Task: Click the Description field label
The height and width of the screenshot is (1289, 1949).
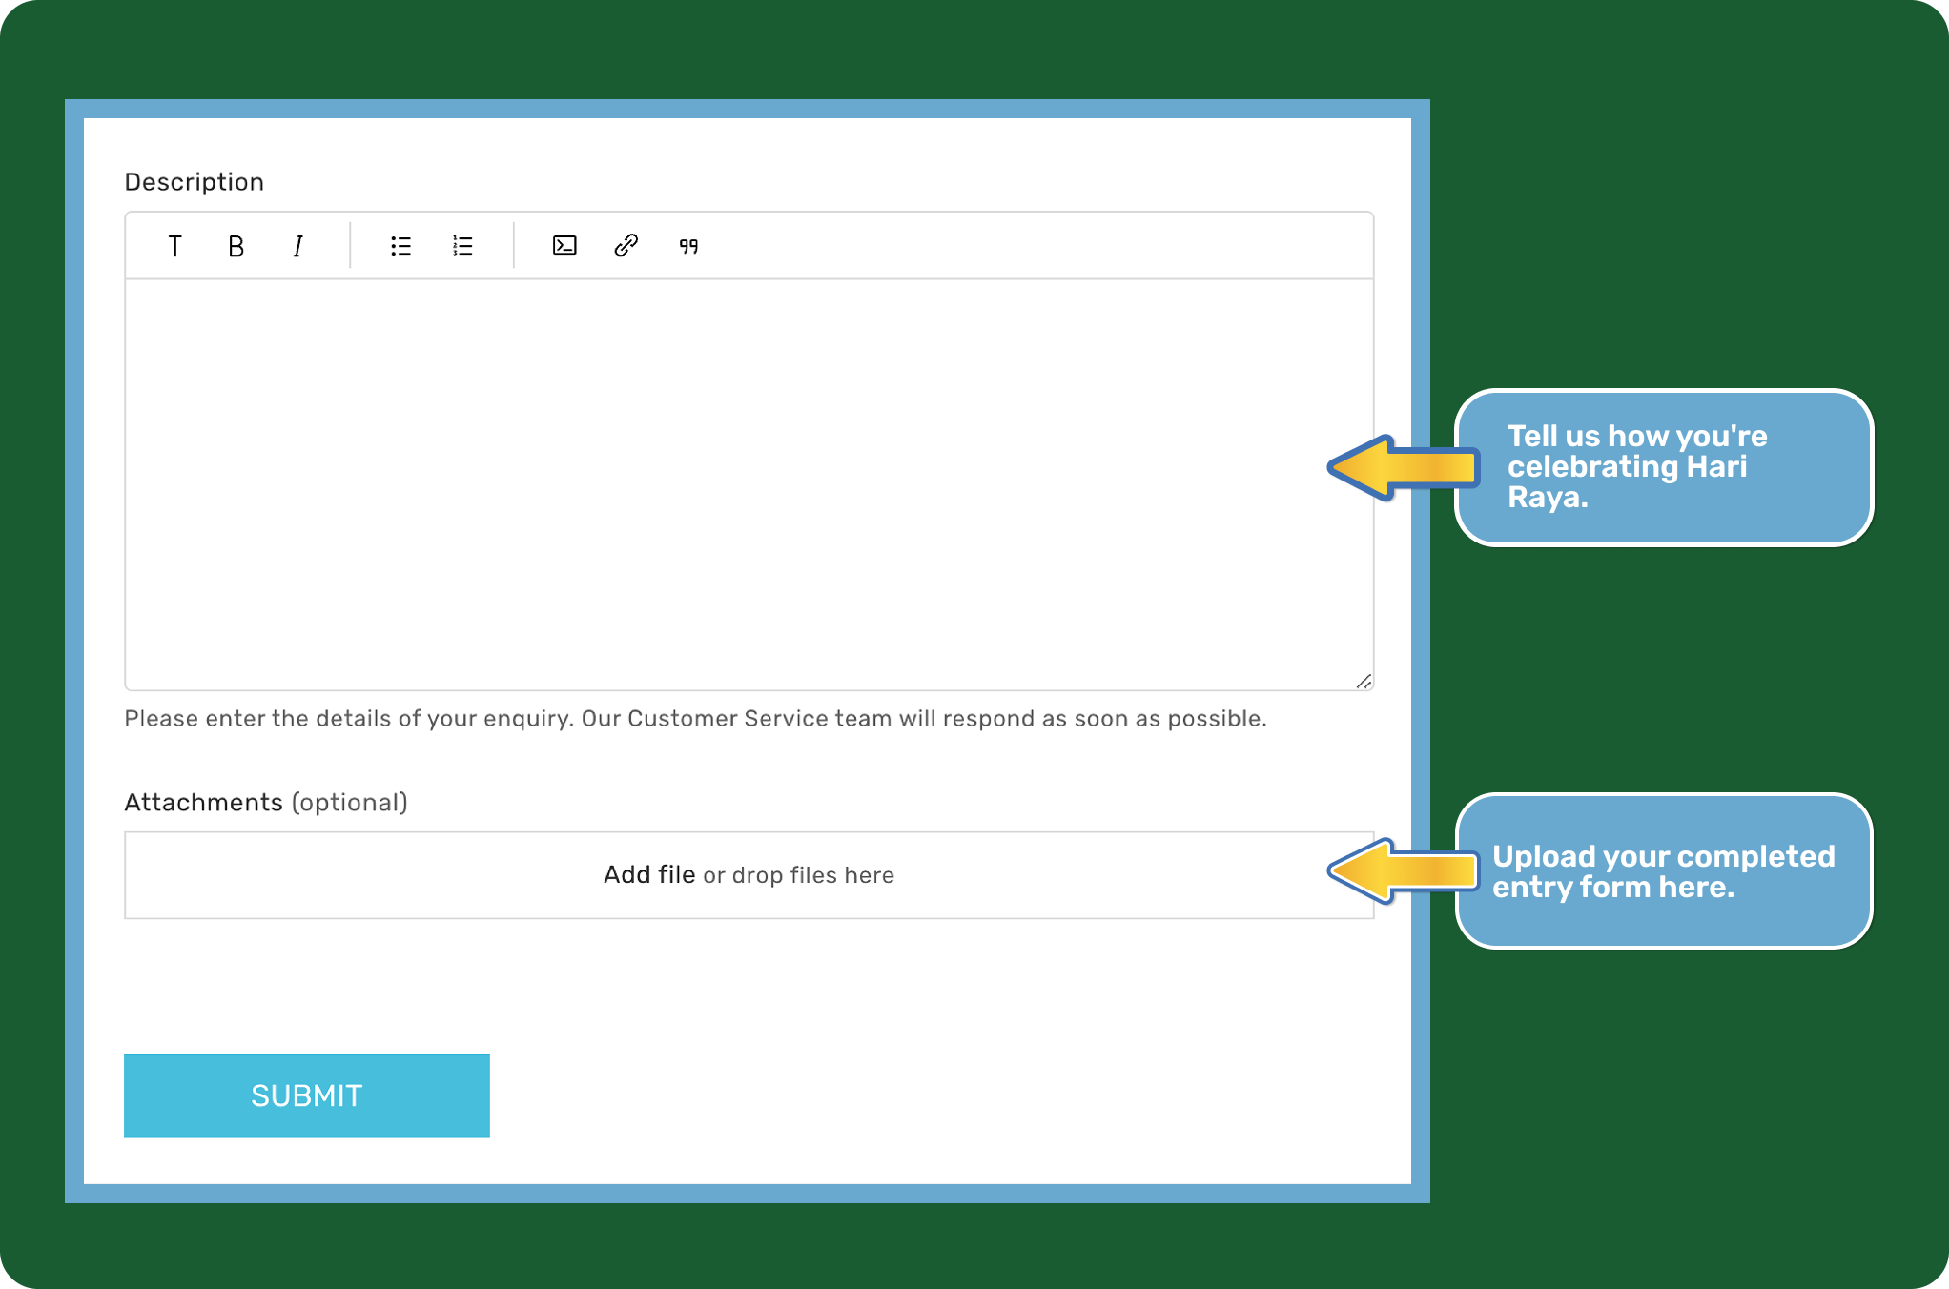Action: pyautogui.click(x=195, y=182)
